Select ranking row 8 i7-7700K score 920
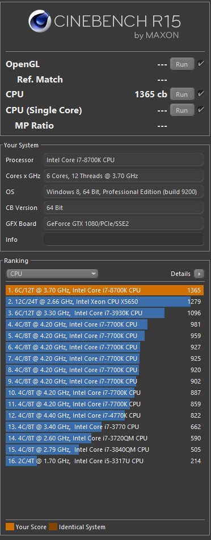 coord(104,370)
